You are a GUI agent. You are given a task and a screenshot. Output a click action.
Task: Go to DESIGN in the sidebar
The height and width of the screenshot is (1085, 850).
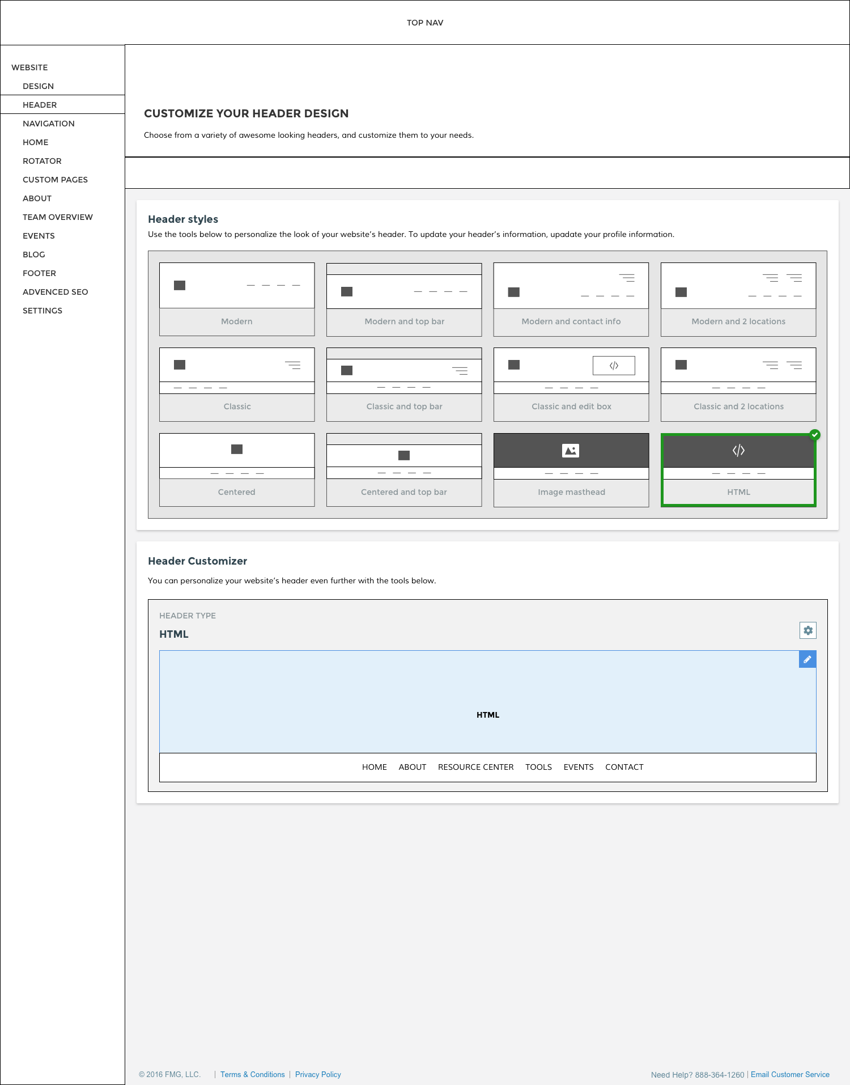(x=38, y=86)
